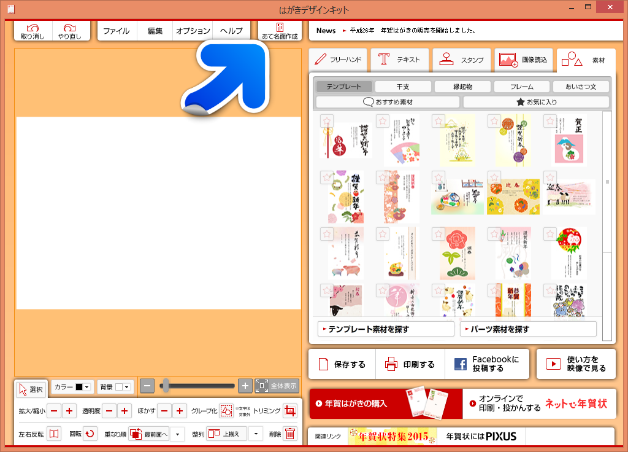This screenshot has width=628, height=452.
Task: Click the zoom slider handle
Action: [x=165, y=386]
